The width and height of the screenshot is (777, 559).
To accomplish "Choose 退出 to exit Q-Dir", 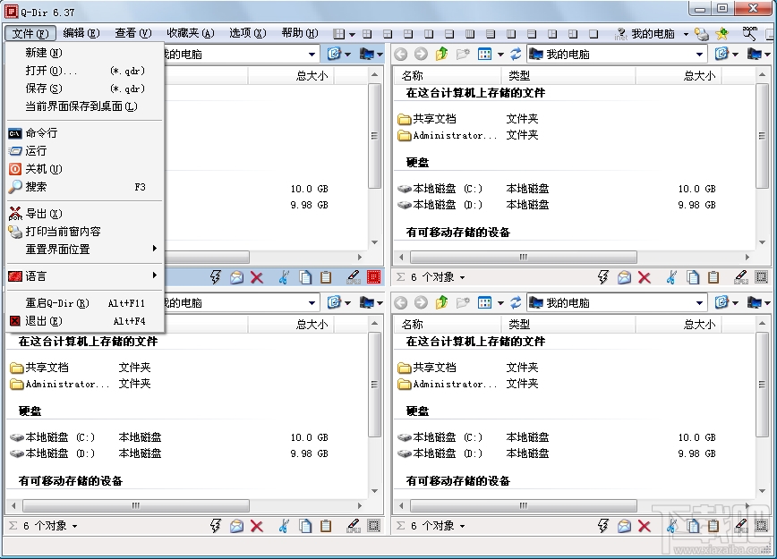I will tap(85, 321).
